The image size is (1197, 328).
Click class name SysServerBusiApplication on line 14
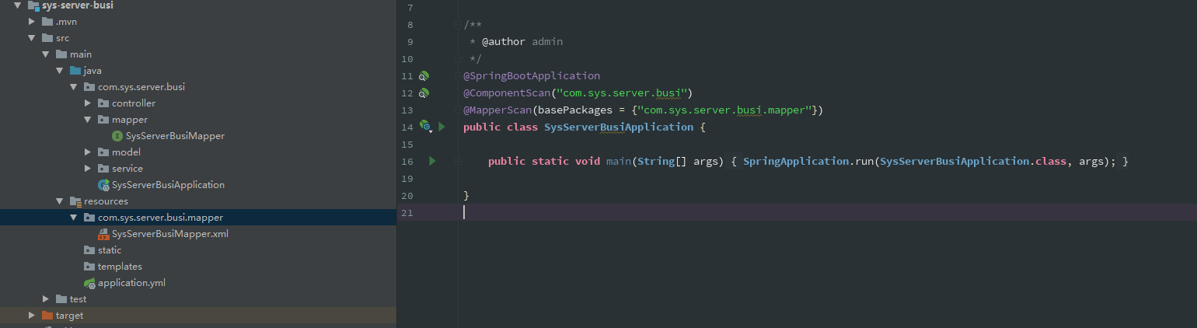click(x=619, y=127)
